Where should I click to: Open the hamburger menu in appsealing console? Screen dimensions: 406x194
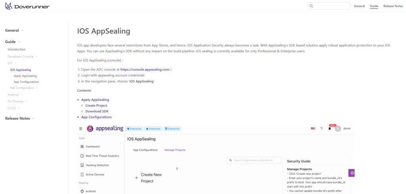[x=81, y=129]
